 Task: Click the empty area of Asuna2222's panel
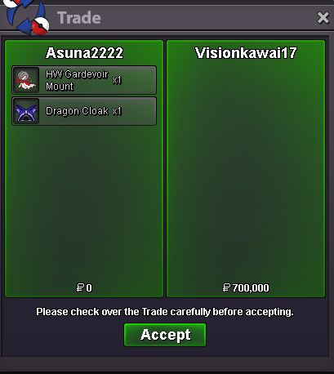coord(84,204)
